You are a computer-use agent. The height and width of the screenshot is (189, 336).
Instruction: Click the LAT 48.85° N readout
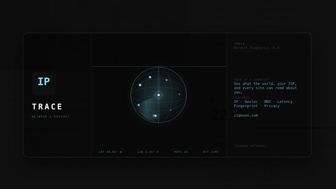click(x=110, y=152)
